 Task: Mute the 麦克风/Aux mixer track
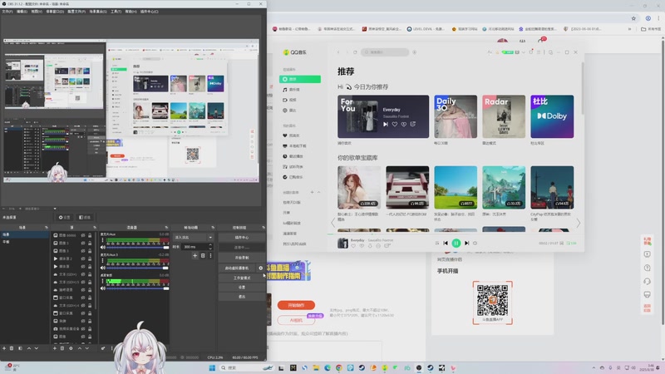click(103, 247)
